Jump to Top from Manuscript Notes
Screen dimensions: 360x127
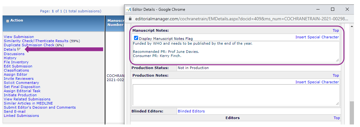tap(335, 31)
